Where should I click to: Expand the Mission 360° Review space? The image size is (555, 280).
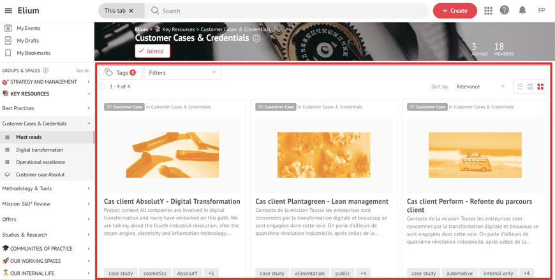coord(89,204)
